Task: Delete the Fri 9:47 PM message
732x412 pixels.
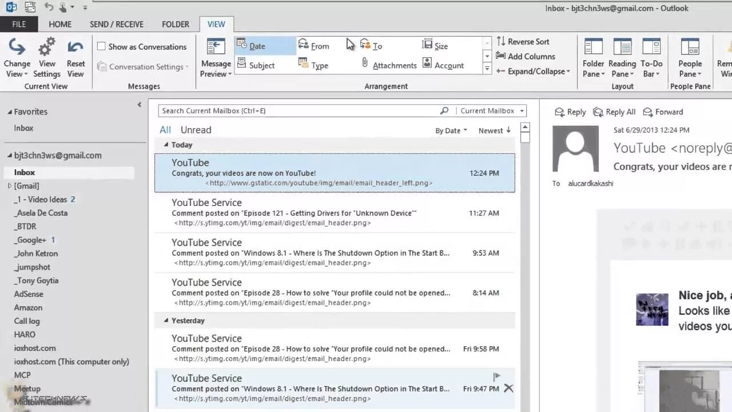Action: 508,388
